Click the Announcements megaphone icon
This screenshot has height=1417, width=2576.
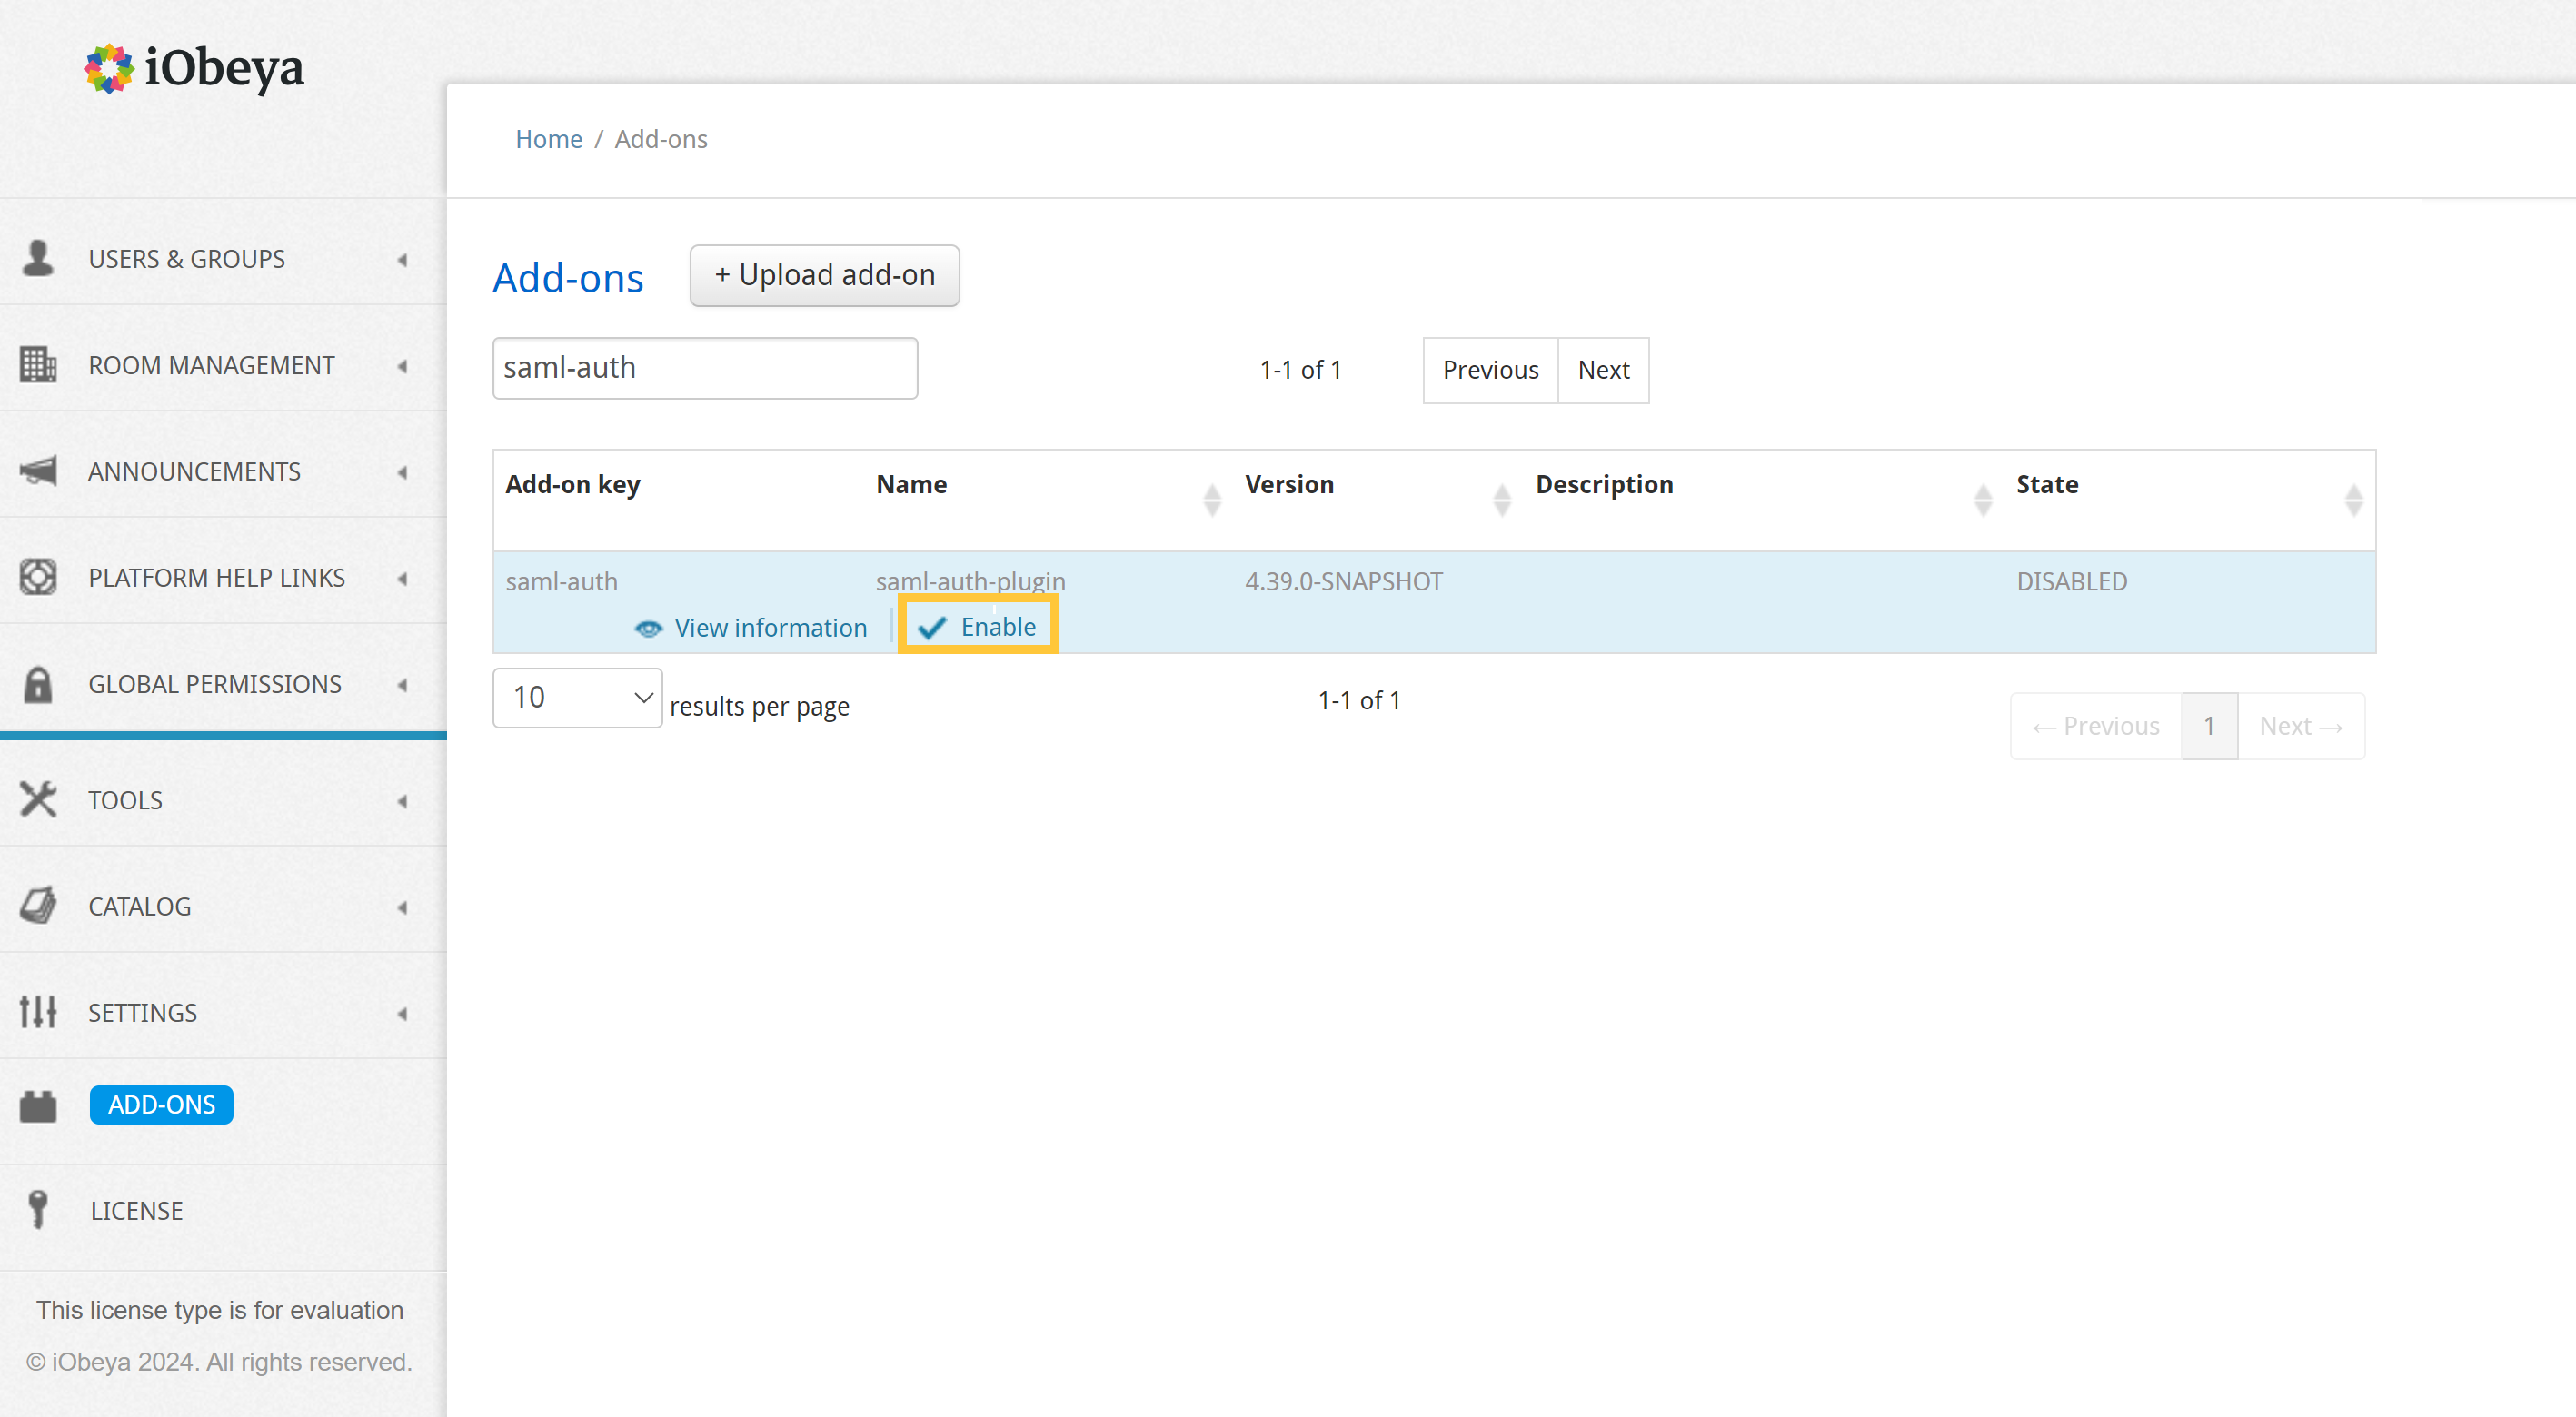click(38, 470)
